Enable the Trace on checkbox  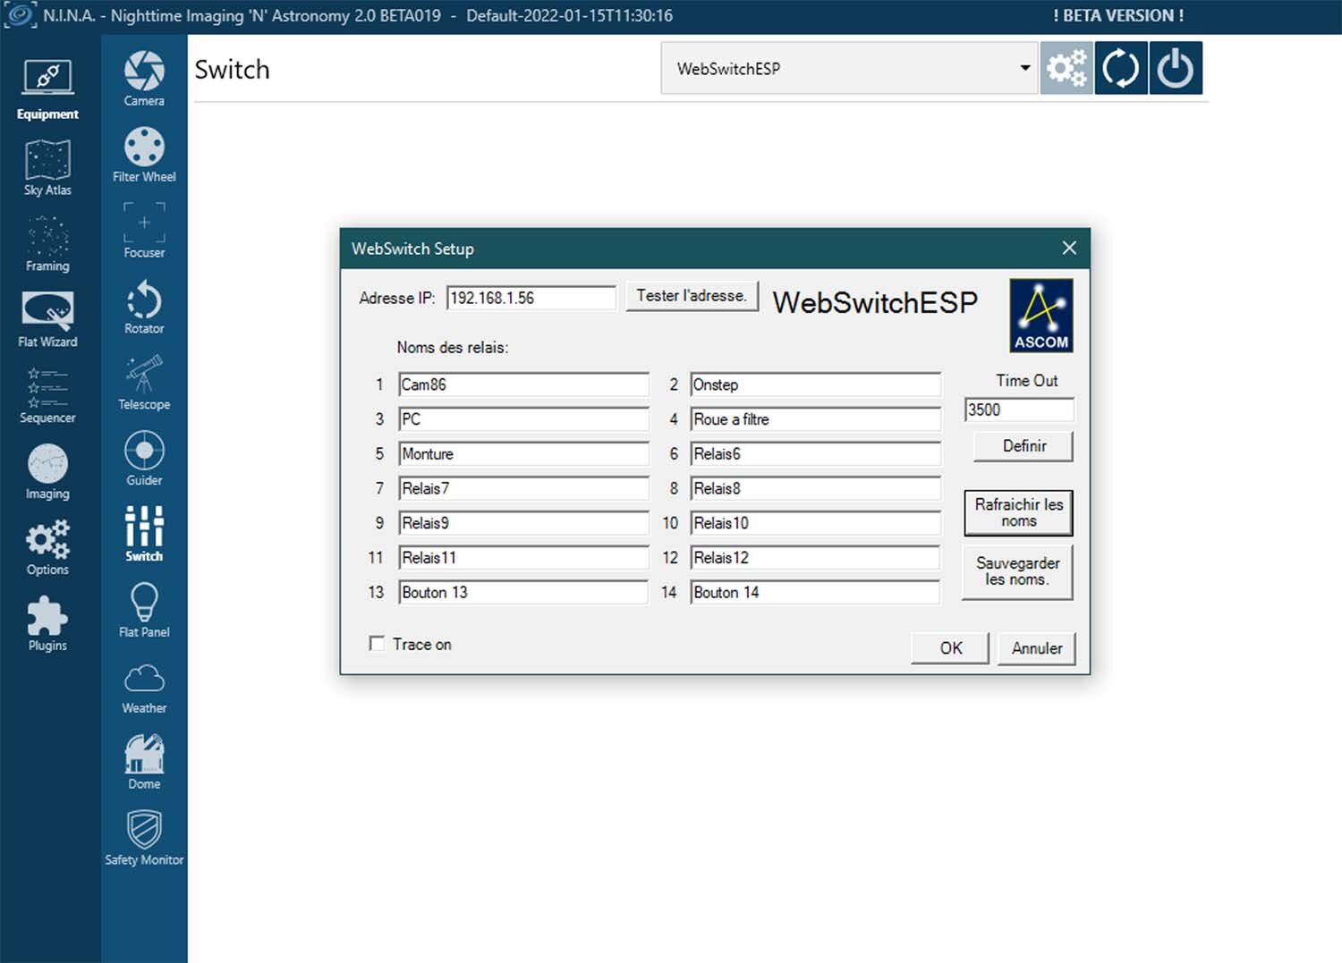pos(378,644)
